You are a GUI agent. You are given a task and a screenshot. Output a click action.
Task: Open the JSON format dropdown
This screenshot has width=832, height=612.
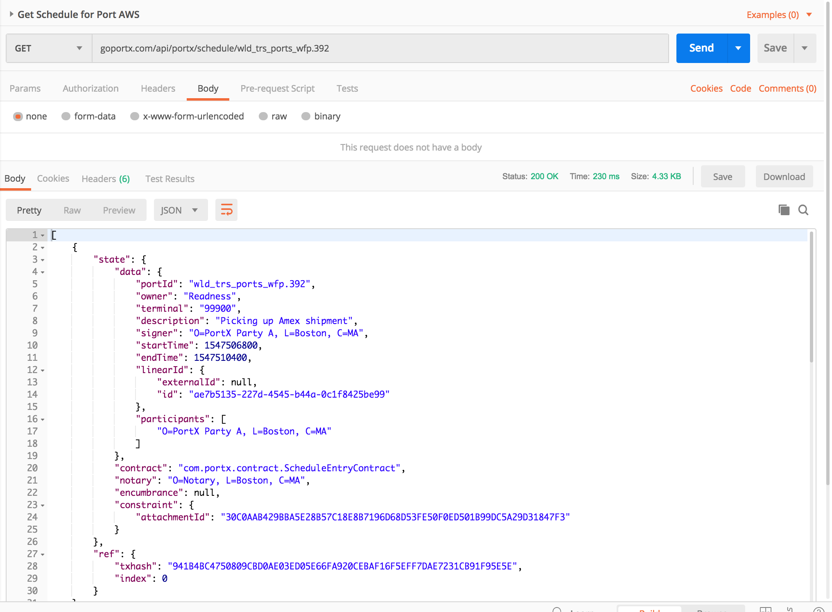pyautogui.click(x=180, y=210)
